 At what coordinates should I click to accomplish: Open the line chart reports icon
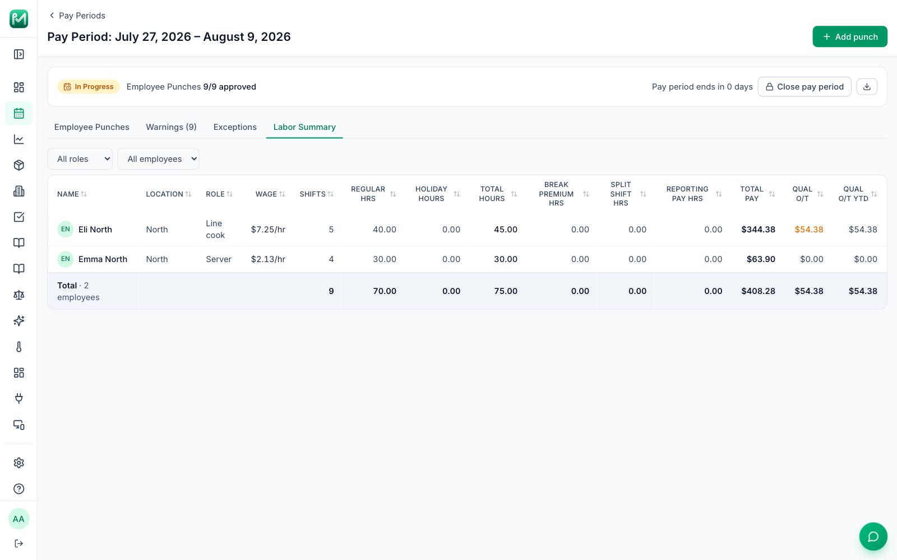pos(19,139)
